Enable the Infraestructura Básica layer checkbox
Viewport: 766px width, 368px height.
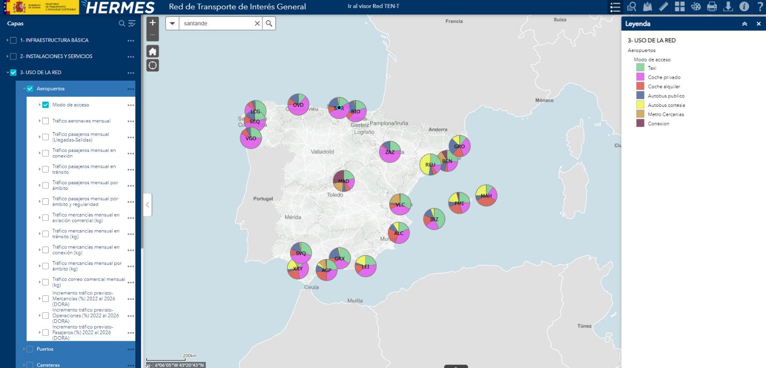(14, 40)
